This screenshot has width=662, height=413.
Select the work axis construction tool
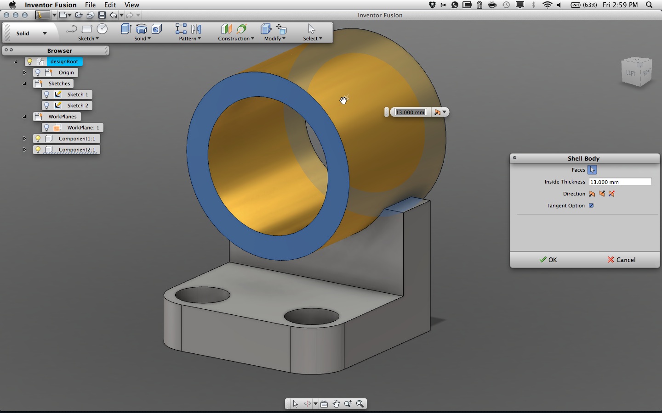click(242, 29)
